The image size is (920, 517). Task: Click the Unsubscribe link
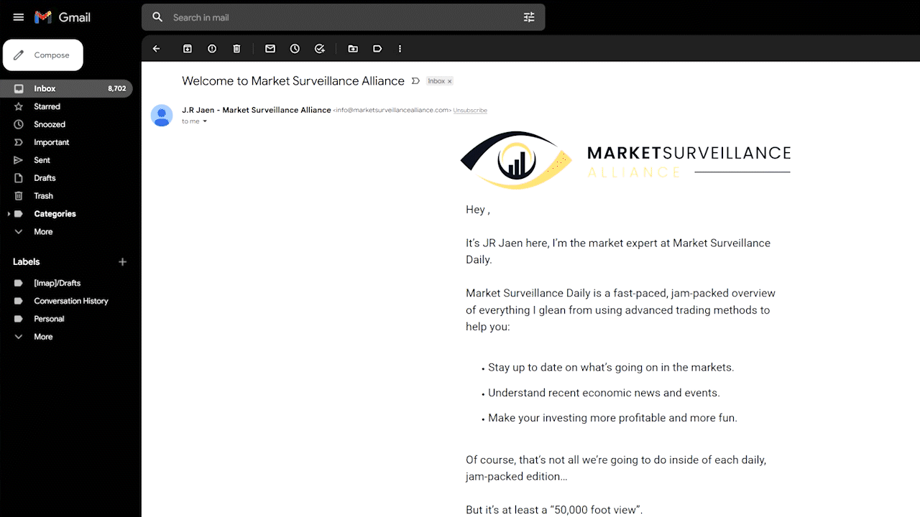click(x=470, y=111)
